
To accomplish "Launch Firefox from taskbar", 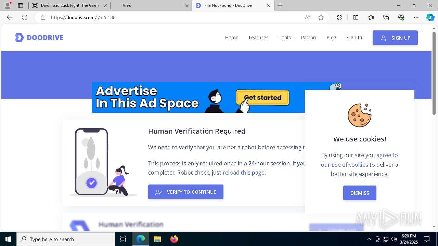I will point(174,239).
